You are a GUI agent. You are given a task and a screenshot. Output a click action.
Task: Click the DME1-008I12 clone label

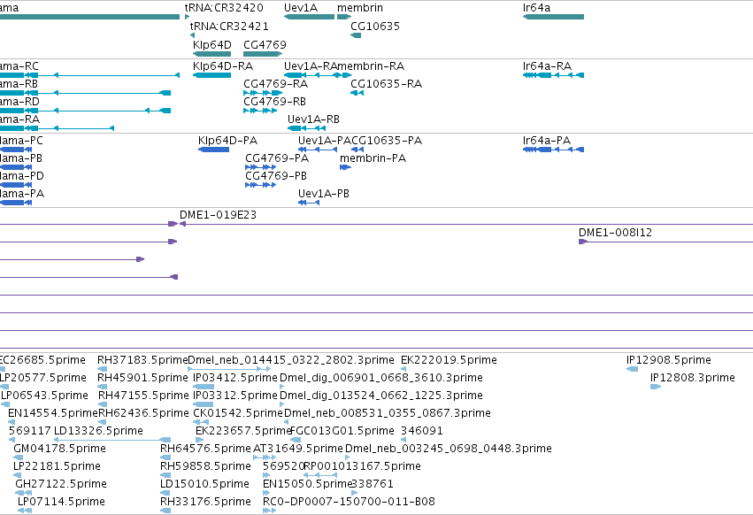[x=615, y=233]
